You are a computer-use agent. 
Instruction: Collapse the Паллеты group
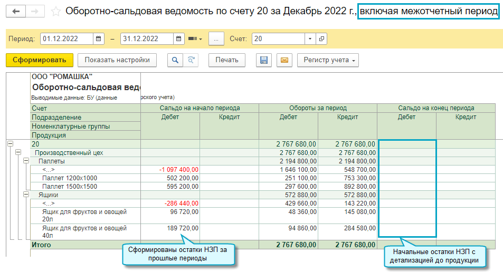[x=26, y=160]
